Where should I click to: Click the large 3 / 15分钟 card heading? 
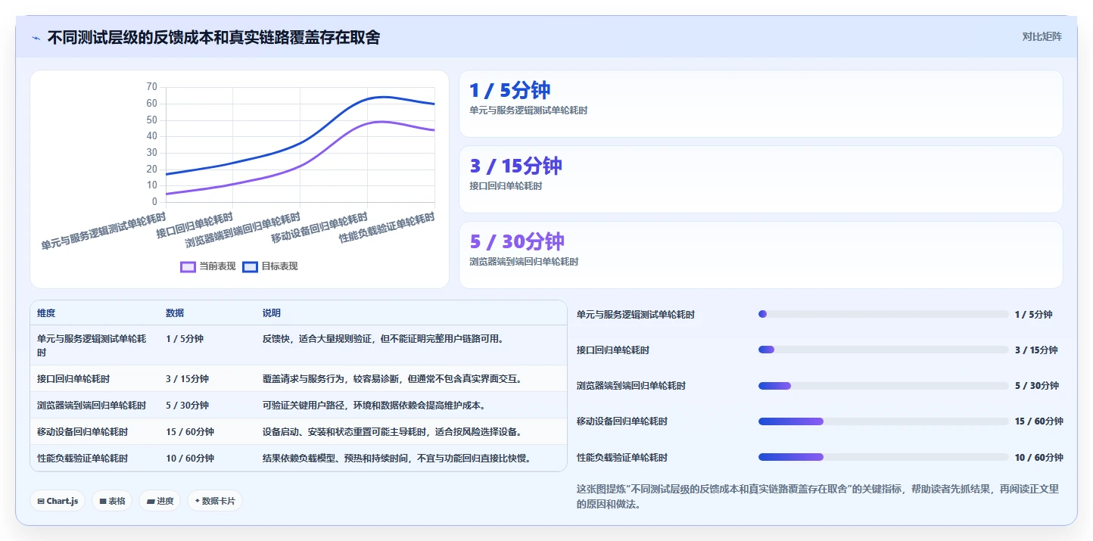[x=515, y=166]
